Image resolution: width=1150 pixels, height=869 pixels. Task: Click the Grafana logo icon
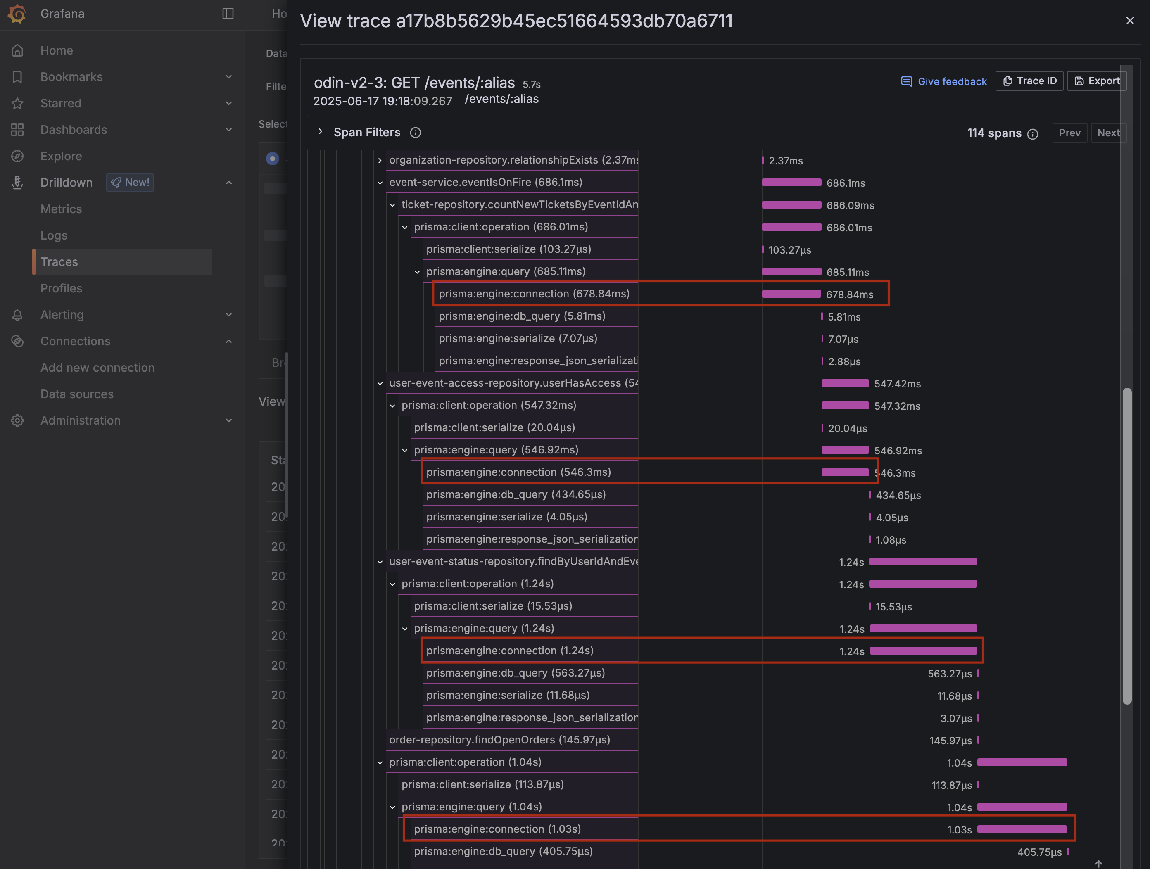click(x=17, y=14)
